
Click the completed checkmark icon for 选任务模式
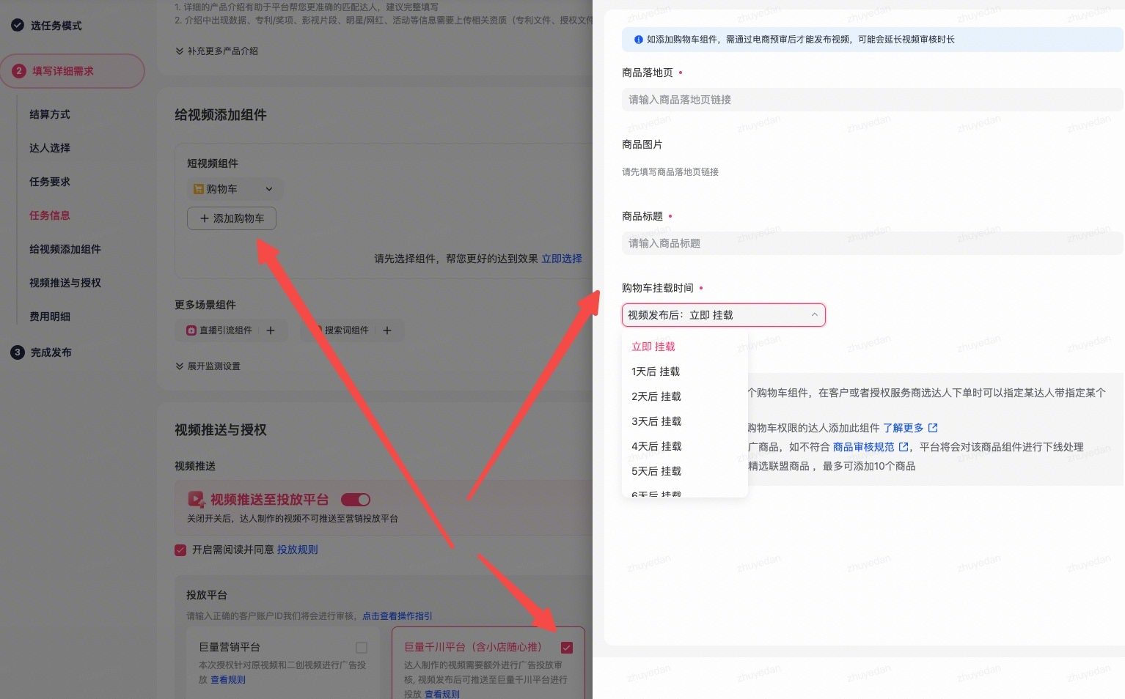[x=18, y=26]
